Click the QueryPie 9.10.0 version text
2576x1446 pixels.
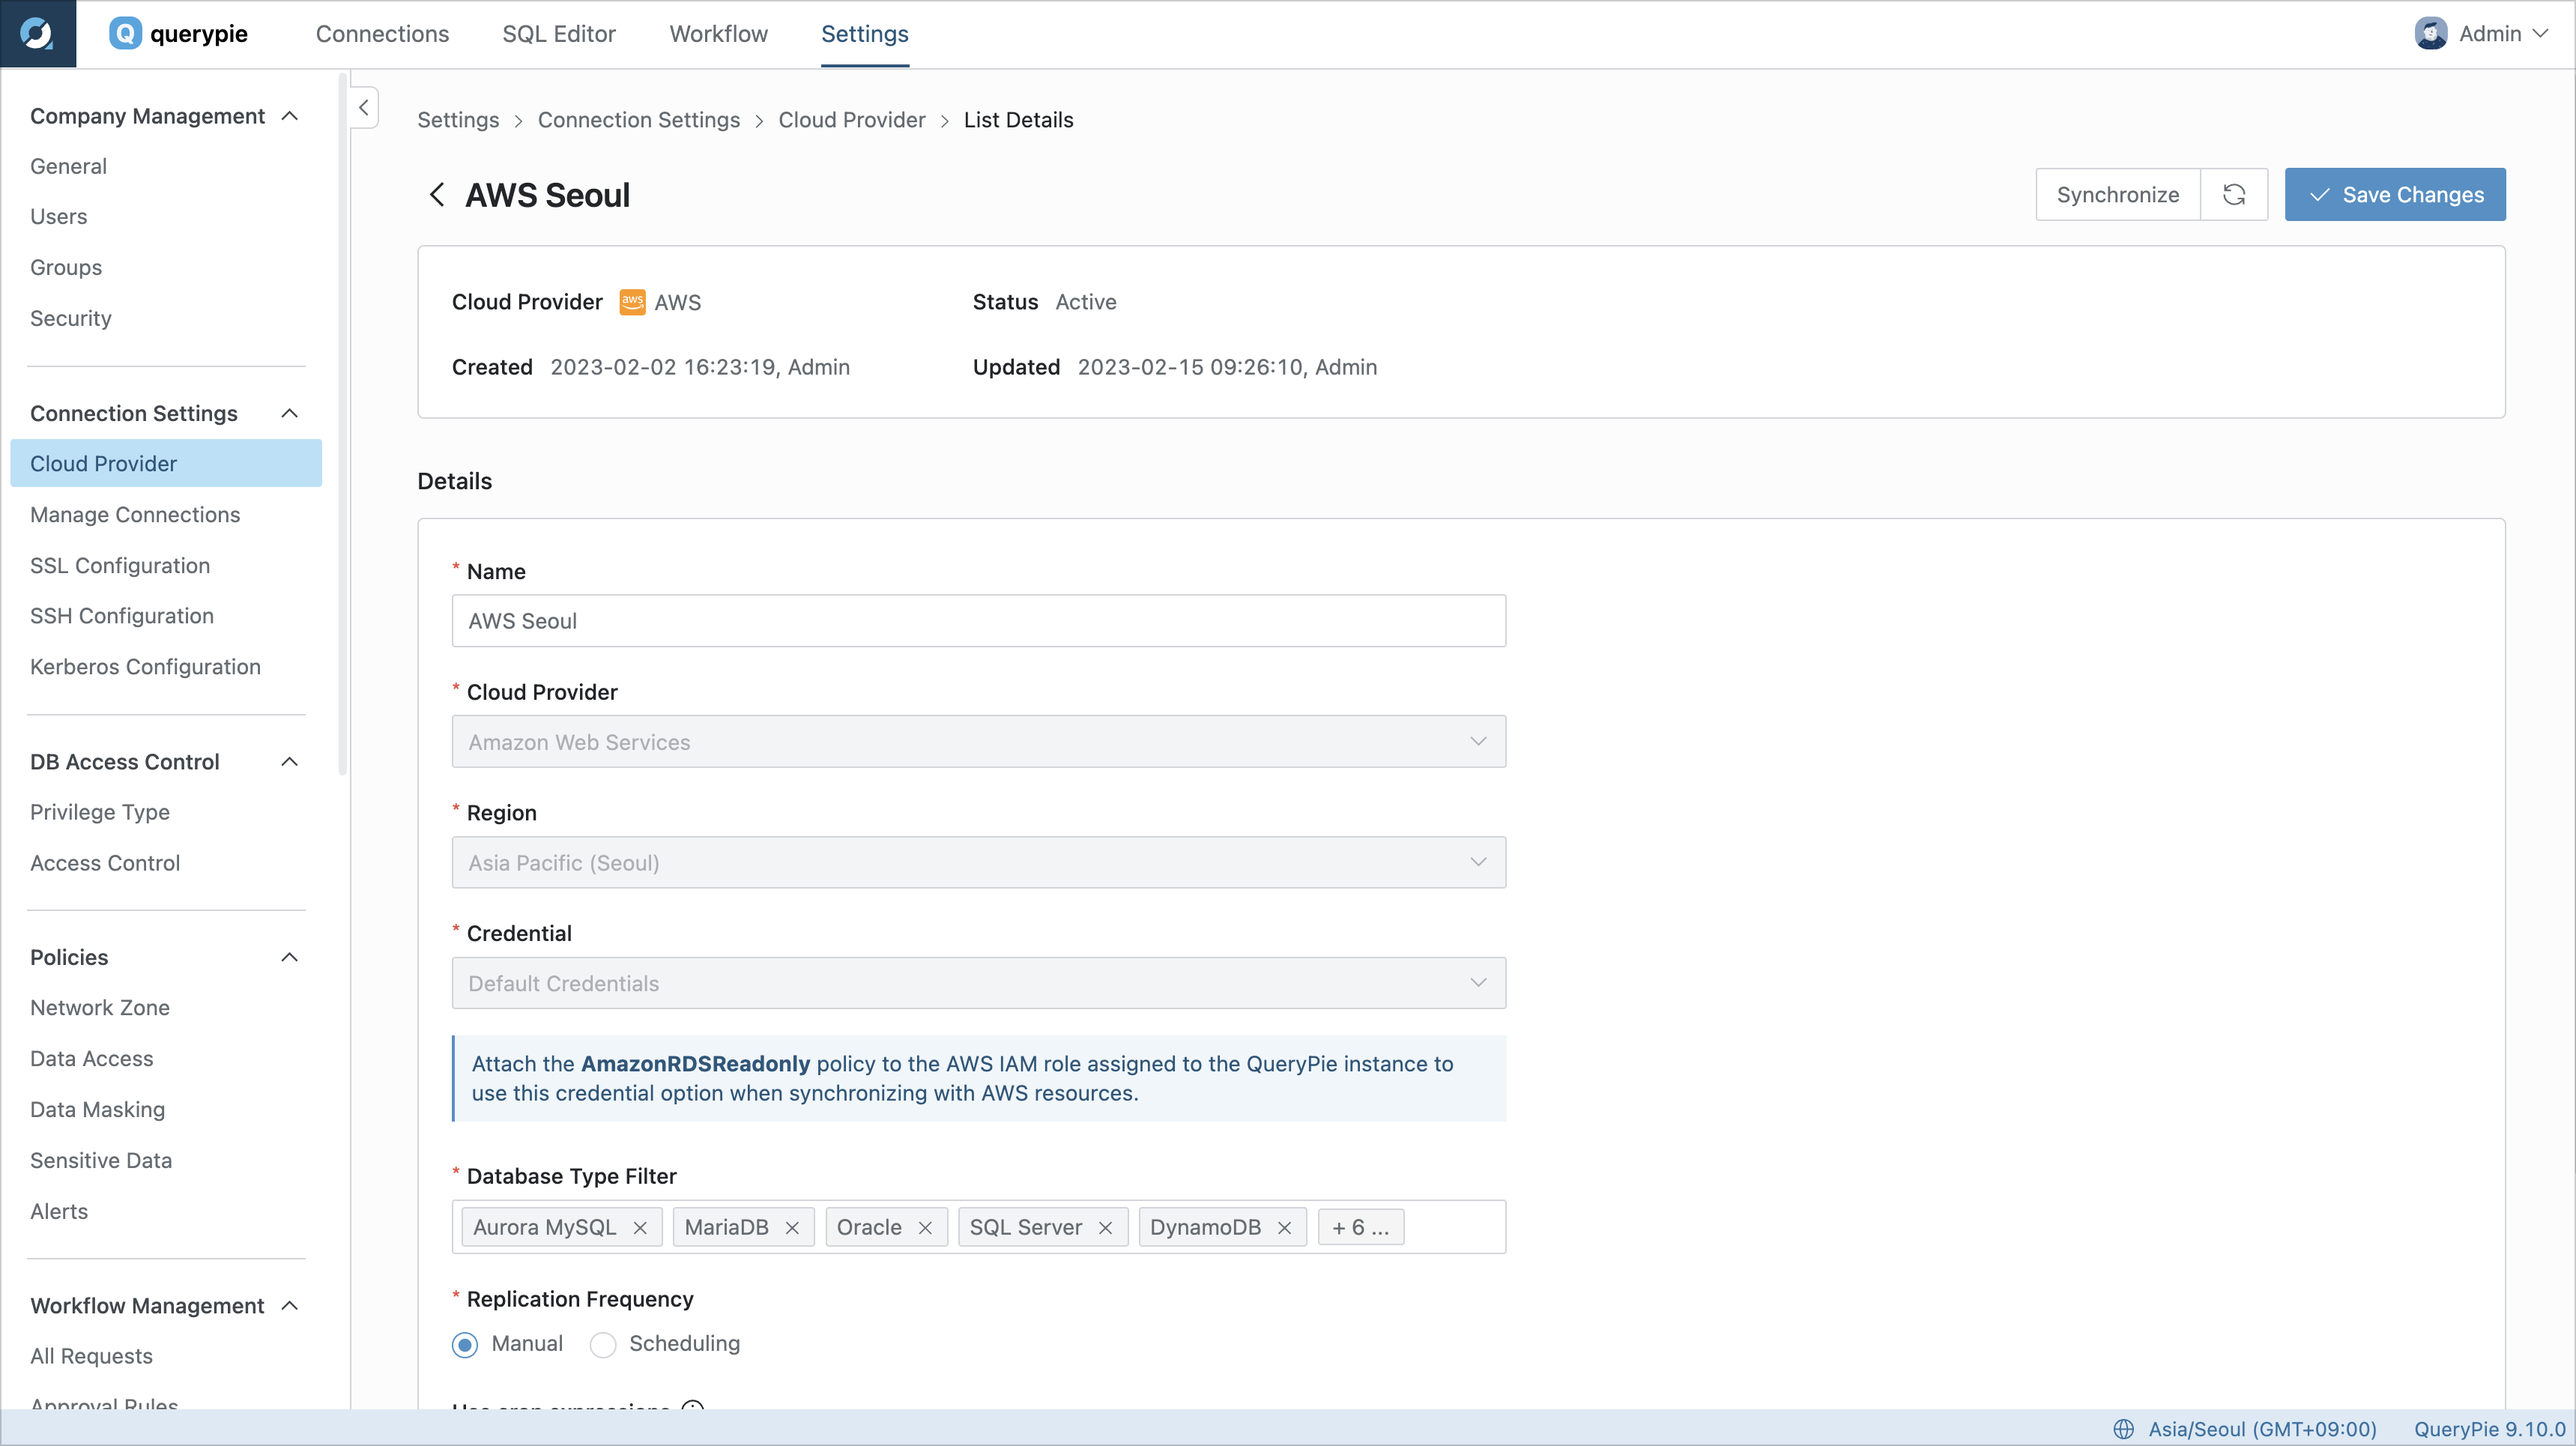point(2490,1429)
